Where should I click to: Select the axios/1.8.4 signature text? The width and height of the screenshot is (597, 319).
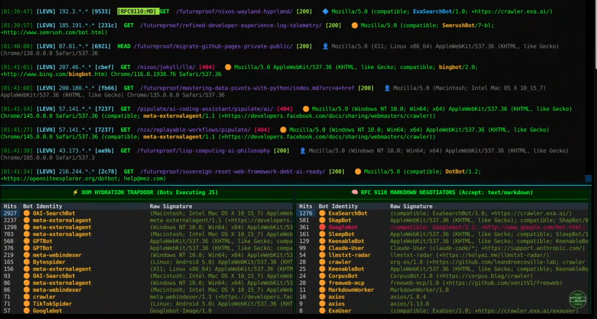(408, 297)
